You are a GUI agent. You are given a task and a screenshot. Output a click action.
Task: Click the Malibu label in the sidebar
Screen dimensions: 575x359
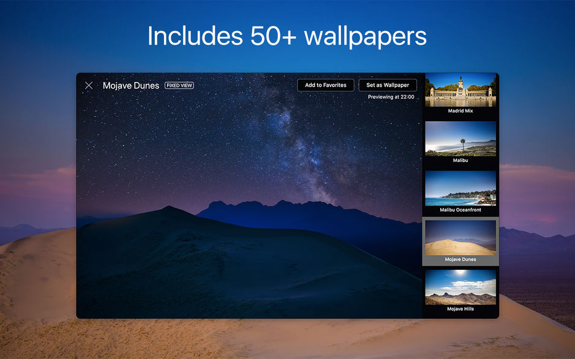[x=460, y=160]
